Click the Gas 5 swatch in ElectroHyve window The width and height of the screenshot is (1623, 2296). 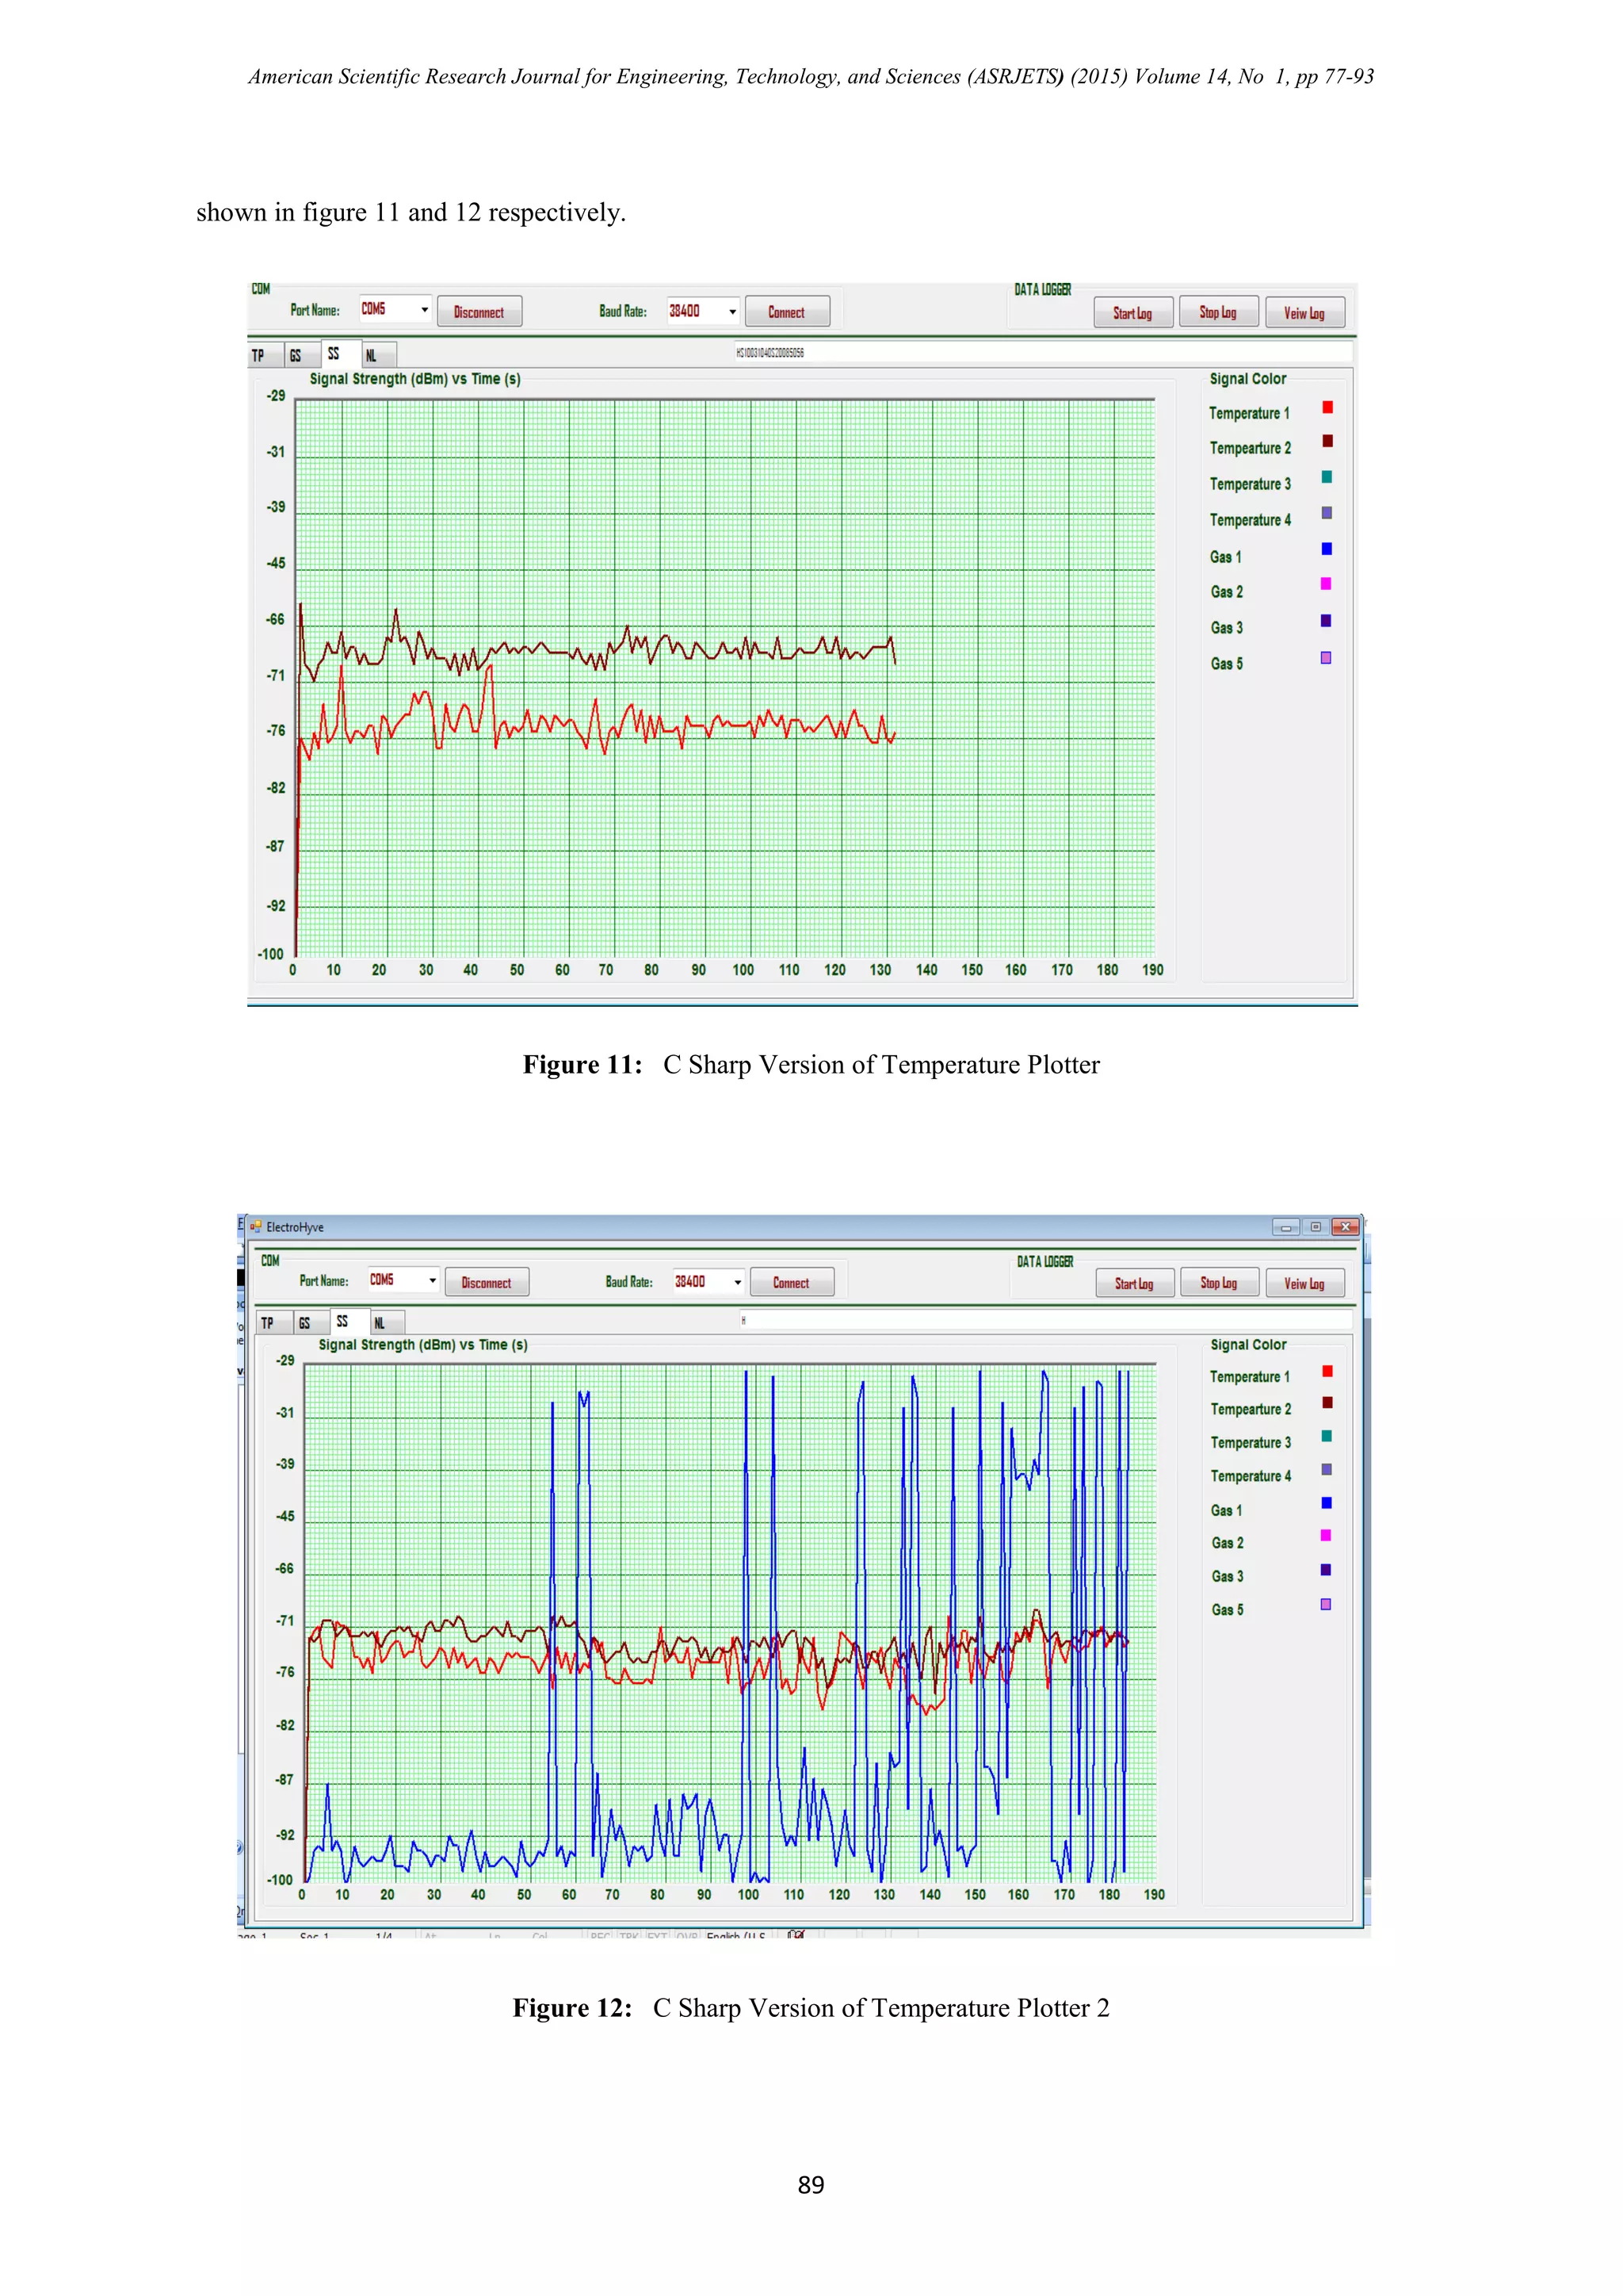(1327, 1604)
